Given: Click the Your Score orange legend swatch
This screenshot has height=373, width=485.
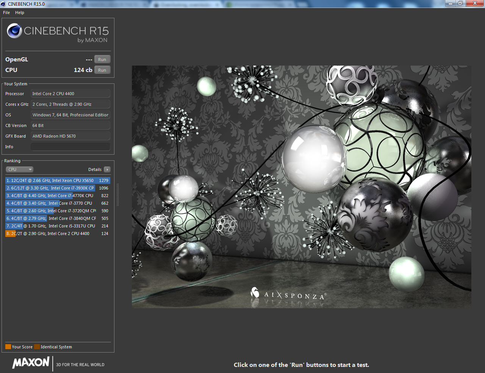Looking at the screenshot, I should [x=8, y=347].
